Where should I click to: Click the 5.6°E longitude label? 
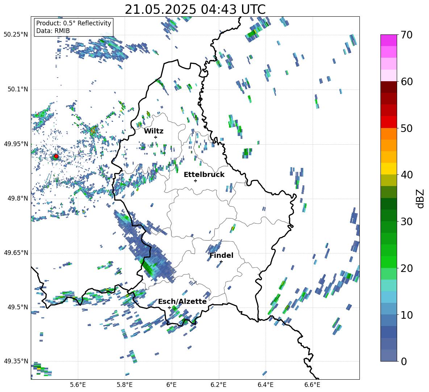[x=78, y=385]
